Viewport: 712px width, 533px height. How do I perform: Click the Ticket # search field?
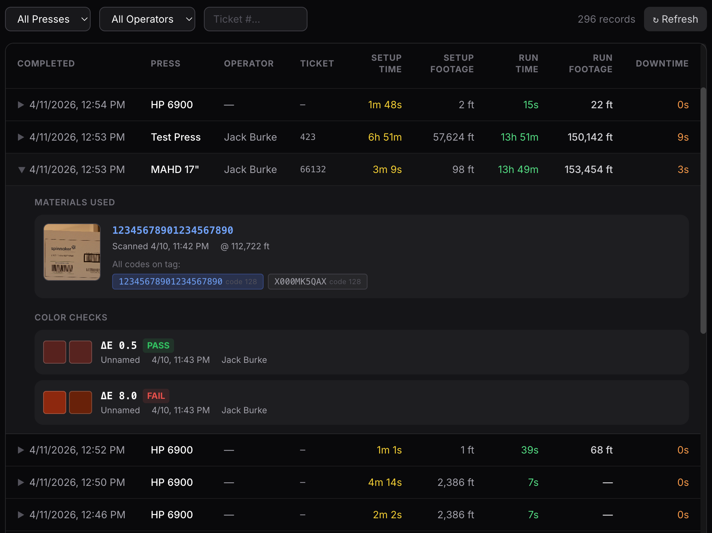255,19
